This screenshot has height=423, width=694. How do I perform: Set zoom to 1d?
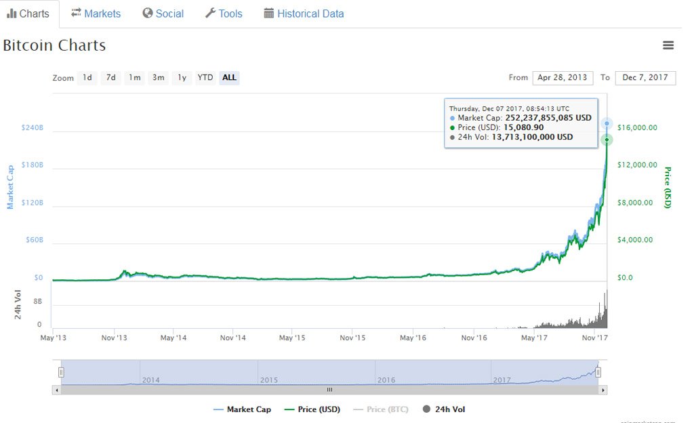coord(87,78)
